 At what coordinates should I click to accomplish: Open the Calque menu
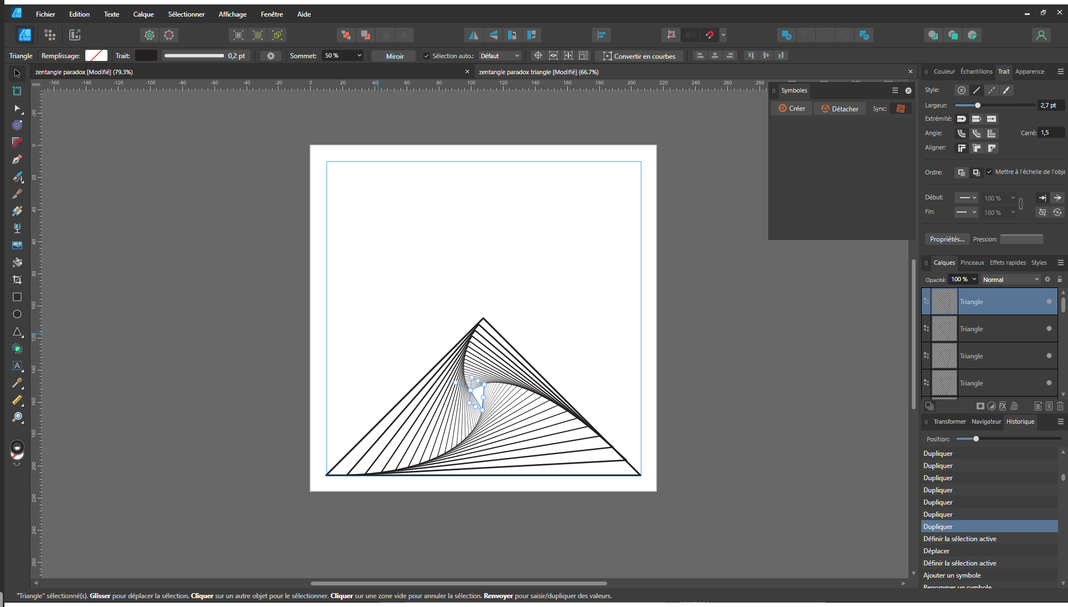point(143,14)
